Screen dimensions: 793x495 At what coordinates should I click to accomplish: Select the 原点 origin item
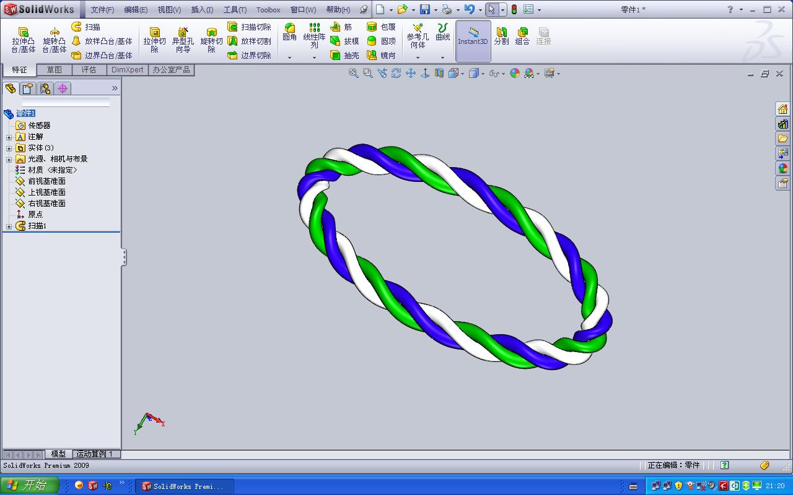[x=29, y=215]
